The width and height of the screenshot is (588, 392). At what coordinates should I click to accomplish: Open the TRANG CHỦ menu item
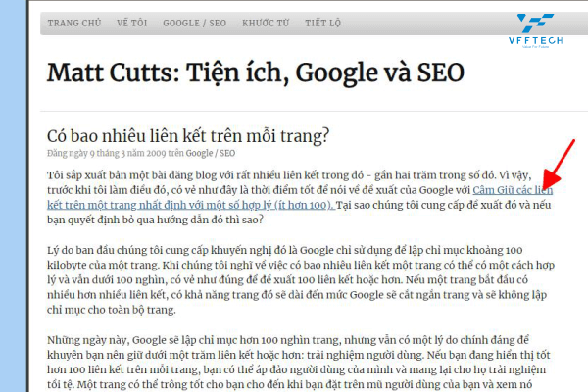coord(74,23)
